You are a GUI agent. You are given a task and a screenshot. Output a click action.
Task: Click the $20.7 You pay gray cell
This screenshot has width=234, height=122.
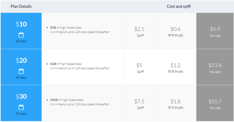pos(215,103)
